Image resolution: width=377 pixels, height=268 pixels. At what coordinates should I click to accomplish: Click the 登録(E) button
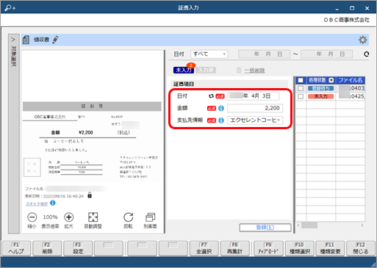(265, 228)
